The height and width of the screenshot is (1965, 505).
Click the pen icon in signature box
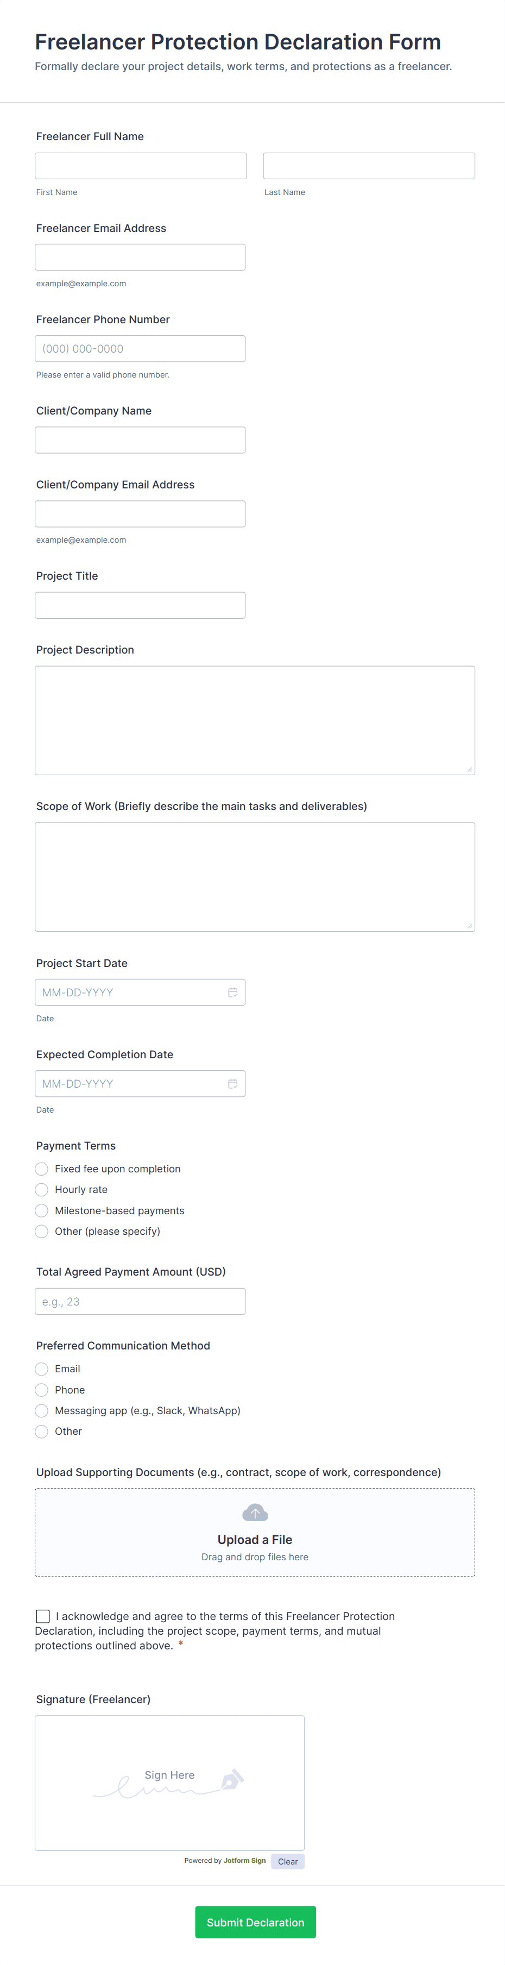click(x=232, y=1780)
